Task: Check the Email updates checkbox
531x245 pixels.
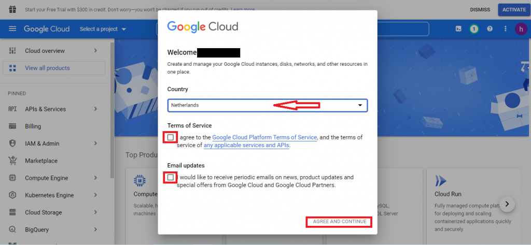Action: click(170, 177)
